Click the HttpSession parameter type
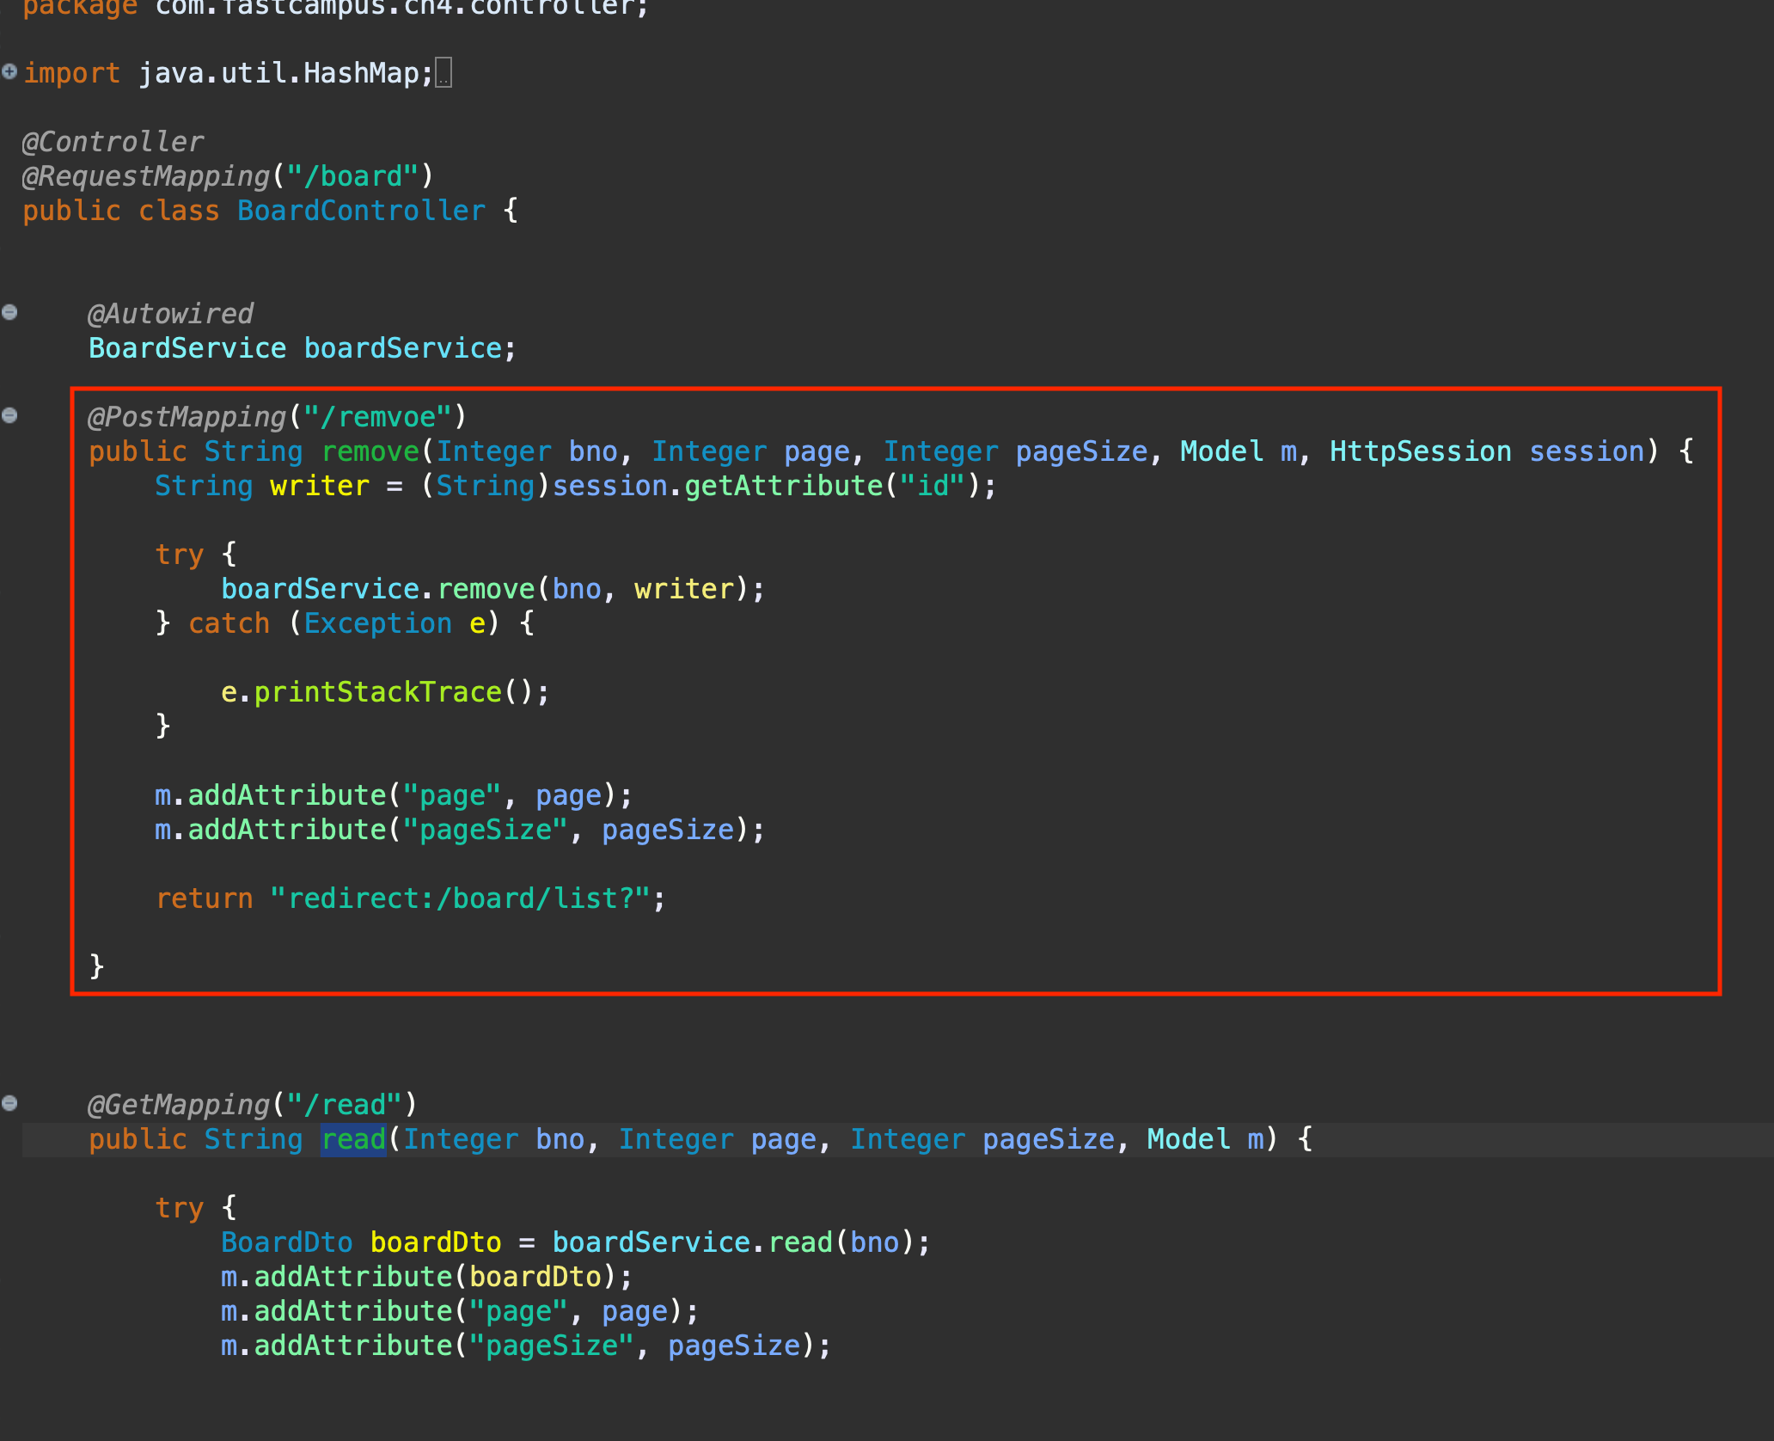 tap(1420, 451)
